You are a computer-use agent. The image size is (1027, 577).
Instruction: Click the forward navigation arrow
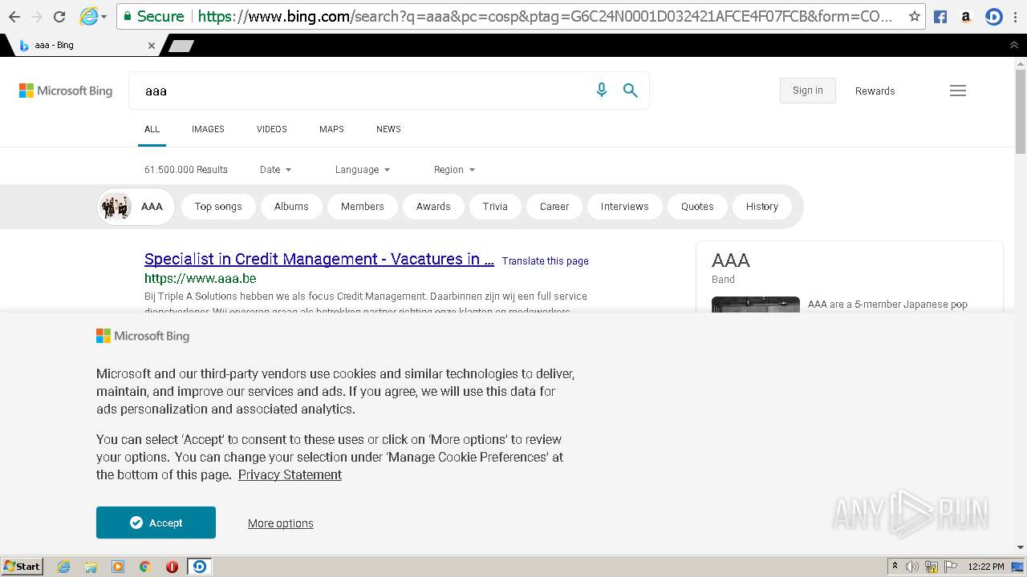click(36, 16)
